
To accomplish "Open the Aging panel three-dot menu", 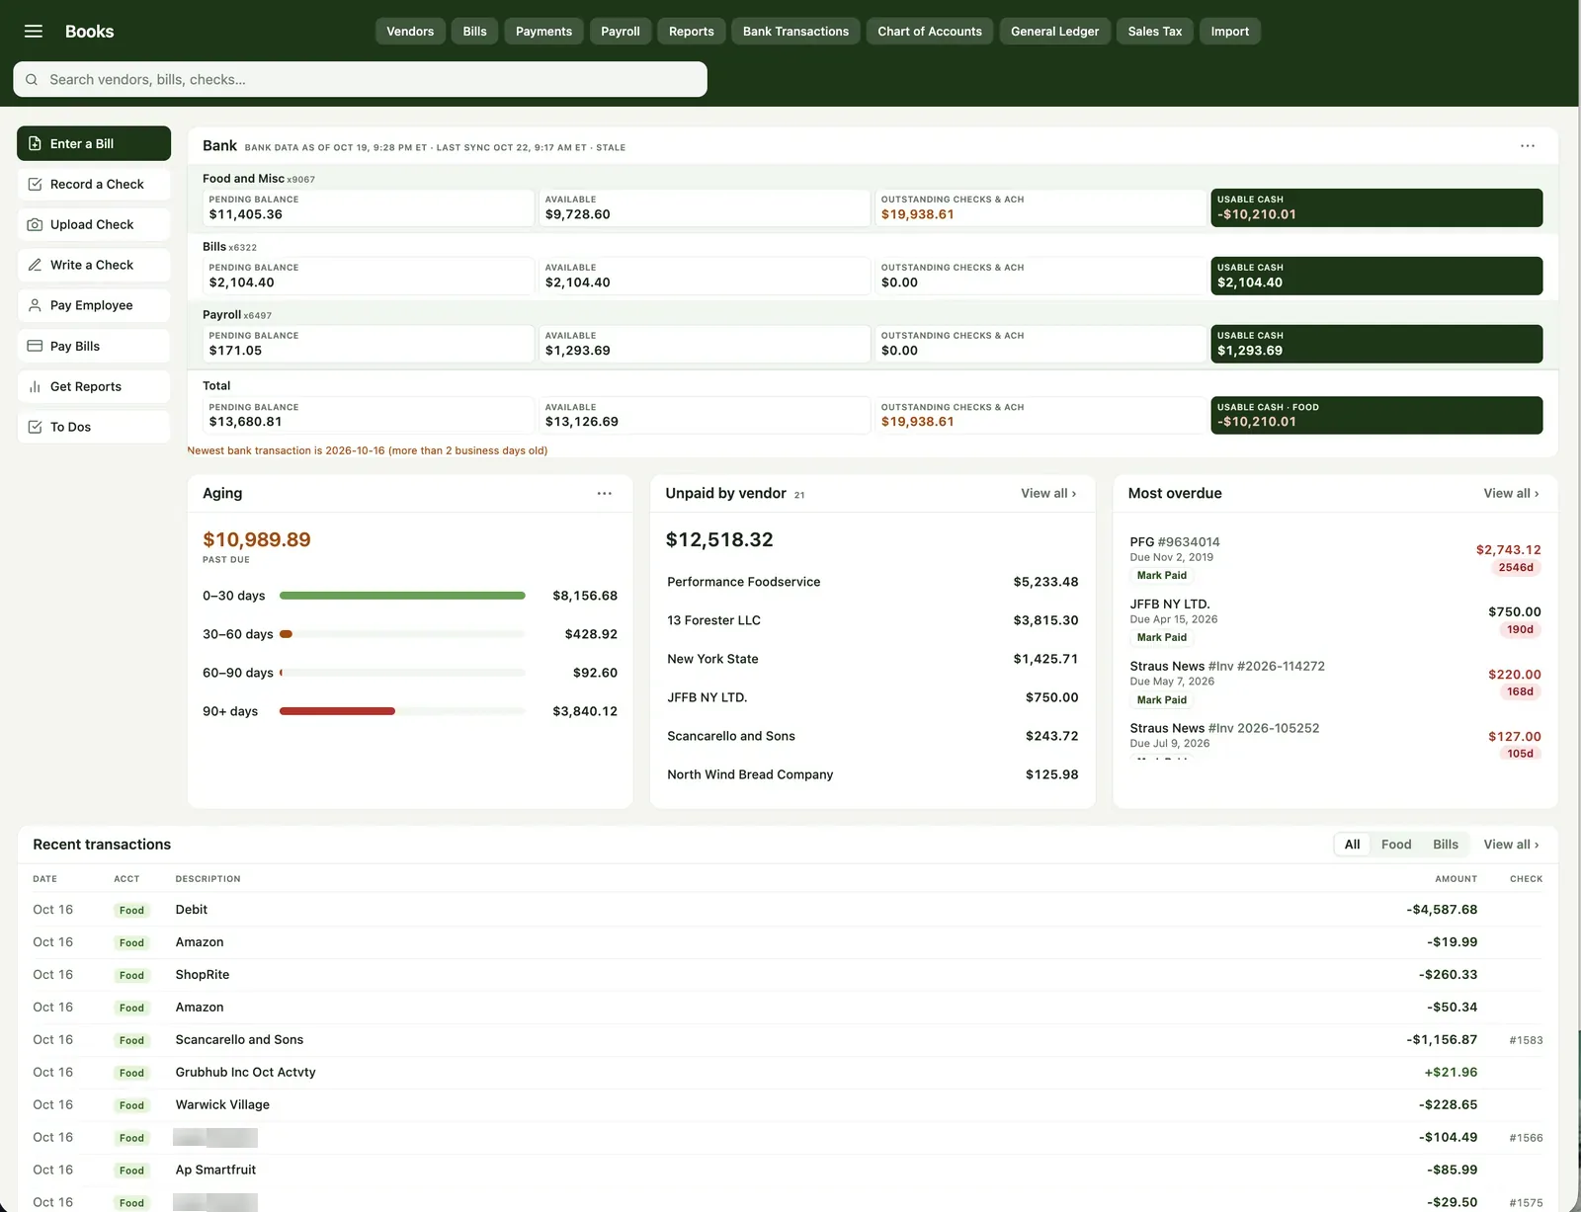I will pyautogui.click(x=605, y=493).
